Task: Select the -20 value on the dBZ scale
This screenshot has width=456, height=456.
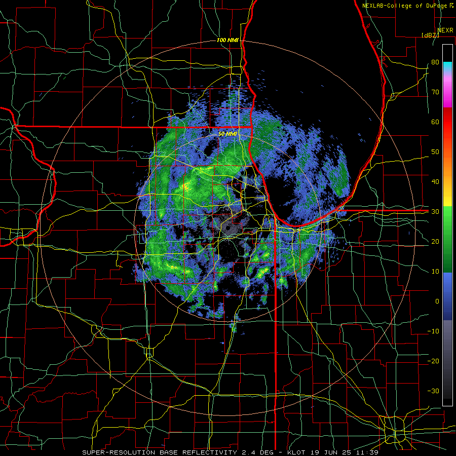Action: [x=433, y=361]
